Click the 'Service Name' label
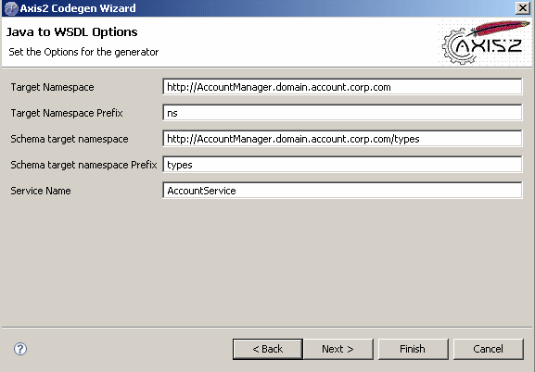 [41, 191]
